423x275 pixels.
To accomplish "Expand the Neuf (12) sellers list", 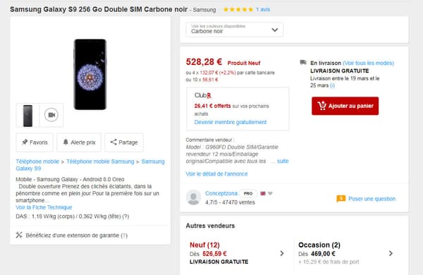I will tap(282, 253).
